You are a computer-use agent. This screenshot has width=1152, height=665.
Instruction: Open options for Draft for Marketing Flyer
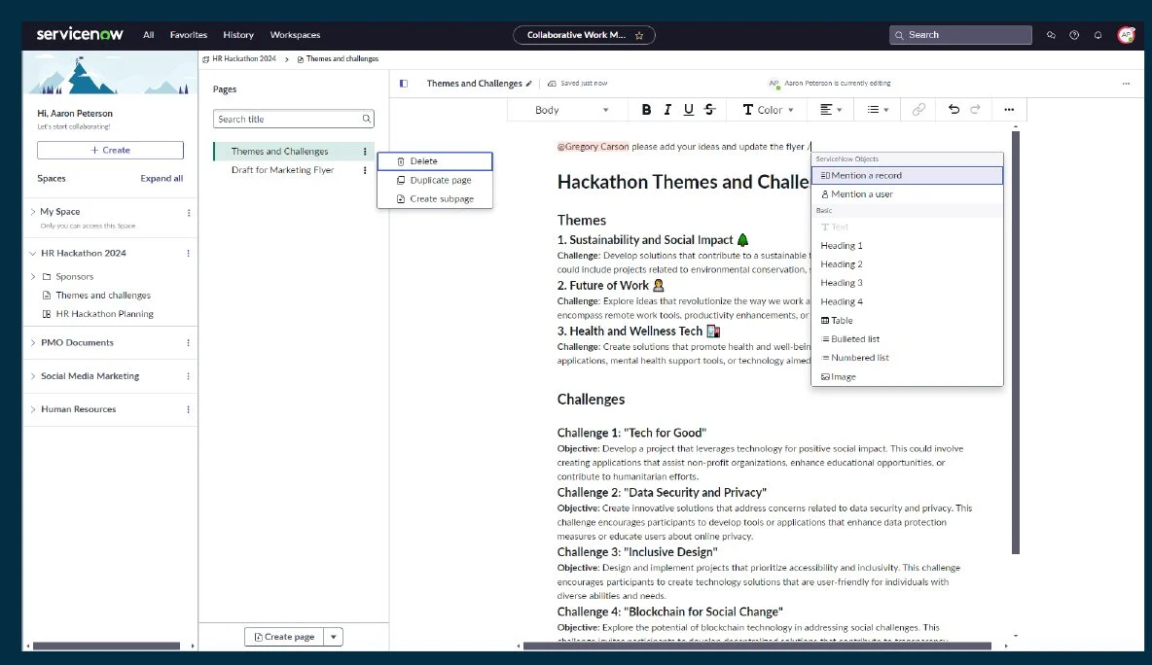point(365,170)
